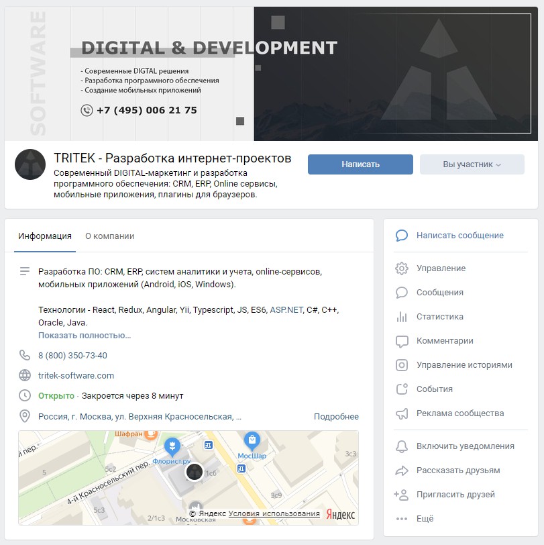The width and height of the screenshot is (544, 545).
Task: Open Яндекс Условия использования link
Action: pos(274,513)
